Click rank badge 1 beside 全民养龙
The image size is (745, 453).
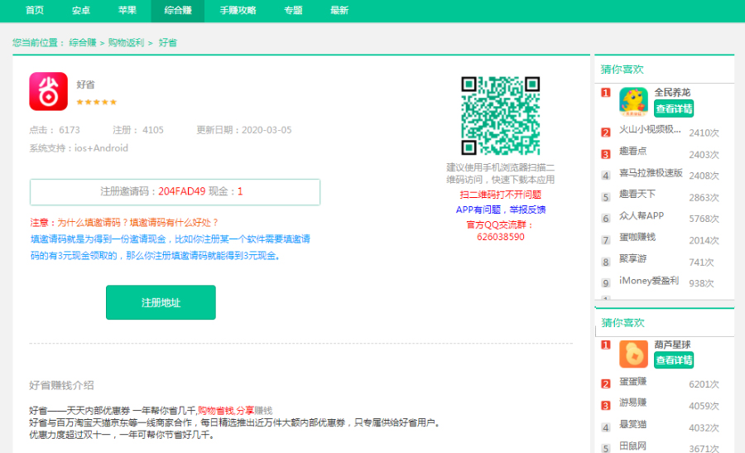[605, 93]
